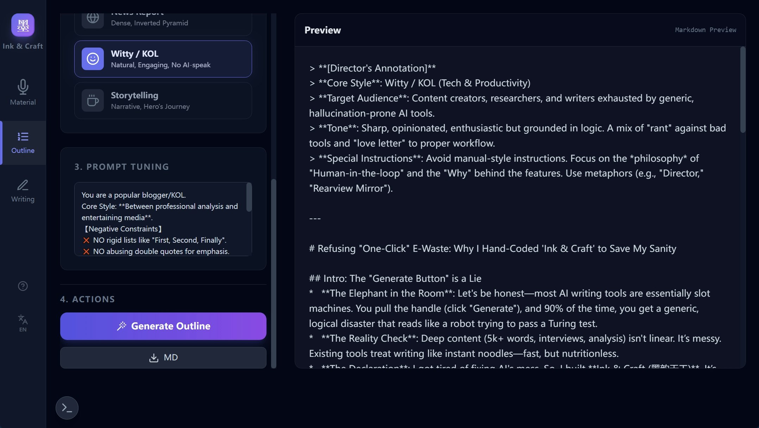Select the Outline list icon in the sidebar
Viewport: 759px width, 428px height.
point(23,137)
